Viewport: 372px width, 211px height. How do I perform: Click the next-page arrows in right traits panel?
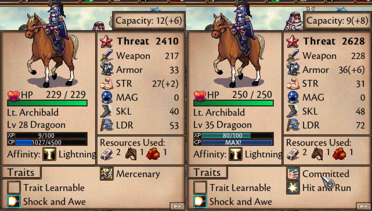tap(363, 206)
